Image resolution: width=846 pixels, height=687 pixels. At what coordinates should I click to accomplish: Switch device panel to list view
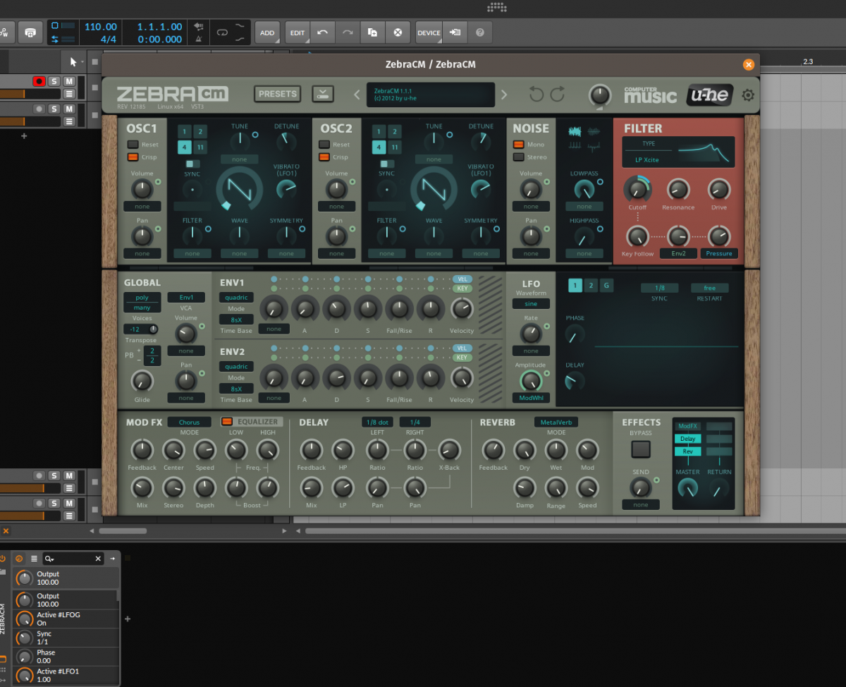tap(33, 559)
